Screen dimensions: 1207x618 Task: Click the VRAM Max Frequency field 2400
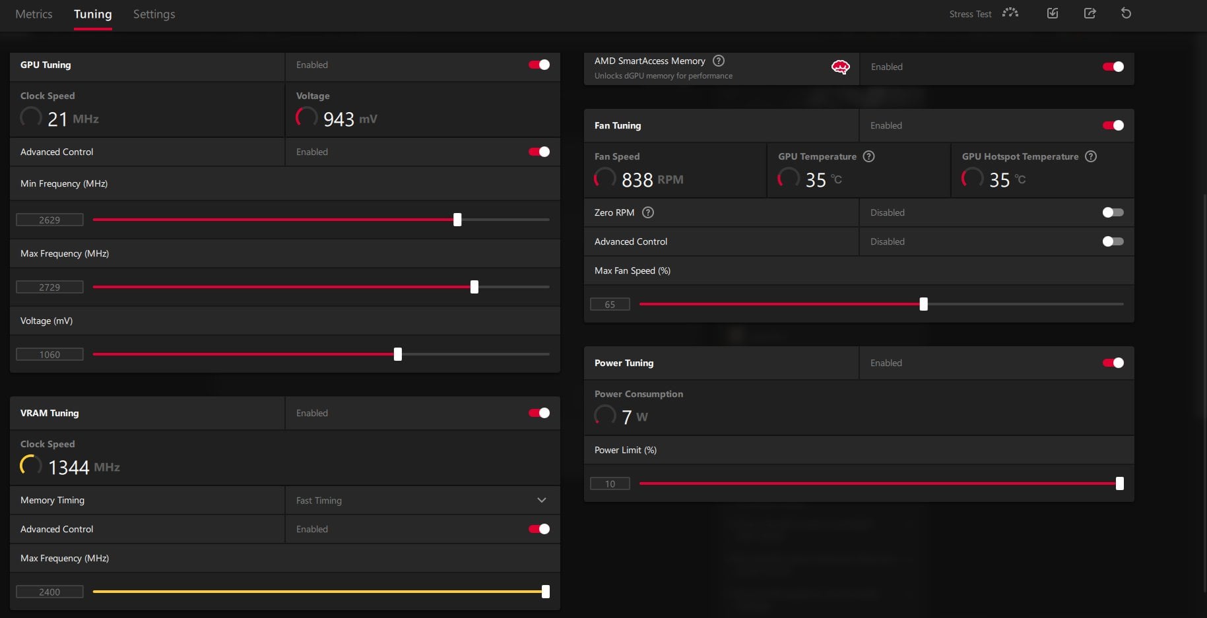(49, 592)
